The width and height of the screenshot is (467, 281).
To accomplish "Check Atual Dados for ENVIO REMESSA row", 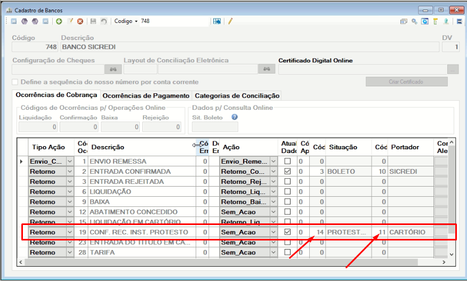I will tap(287, 161).
